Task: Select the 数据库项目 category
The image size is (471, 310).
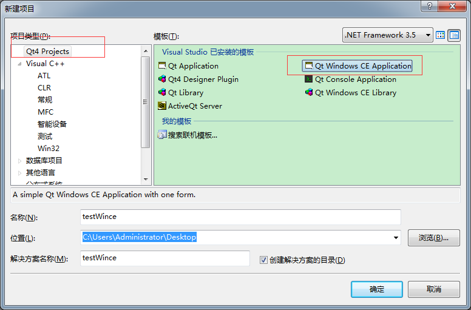Action: pyautogui.click(x=44, y=161)
